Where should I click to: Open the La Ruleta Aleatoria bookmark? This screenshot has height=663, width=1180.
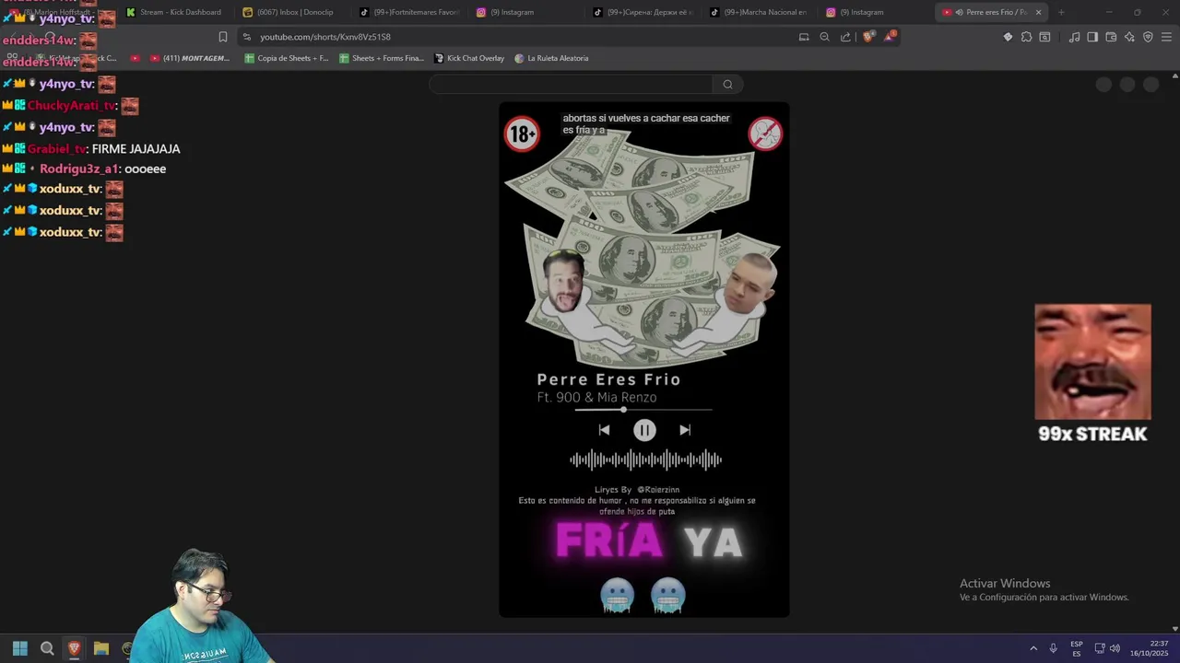click(x=551, y=58)
